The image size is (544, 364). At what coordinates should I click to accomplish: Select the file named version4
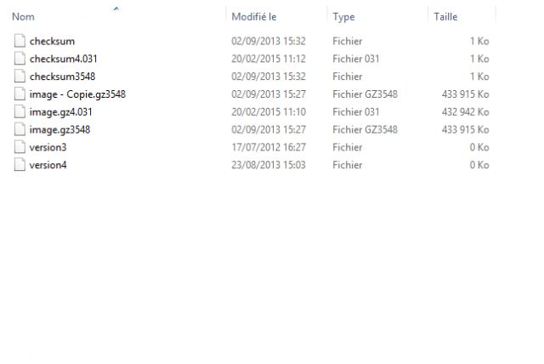point(48,165)
